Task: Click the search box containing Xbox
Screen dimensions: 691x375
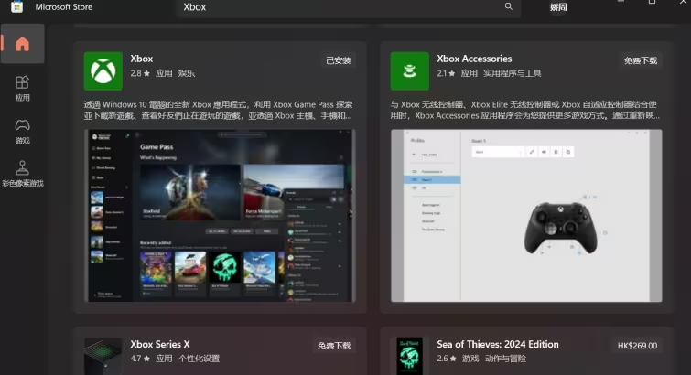Action: click(x=348, y=7)
